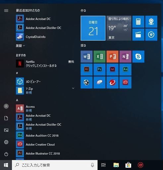Open Task View on the taskbar
The image size is (163, 170).
tap(103, 165)
